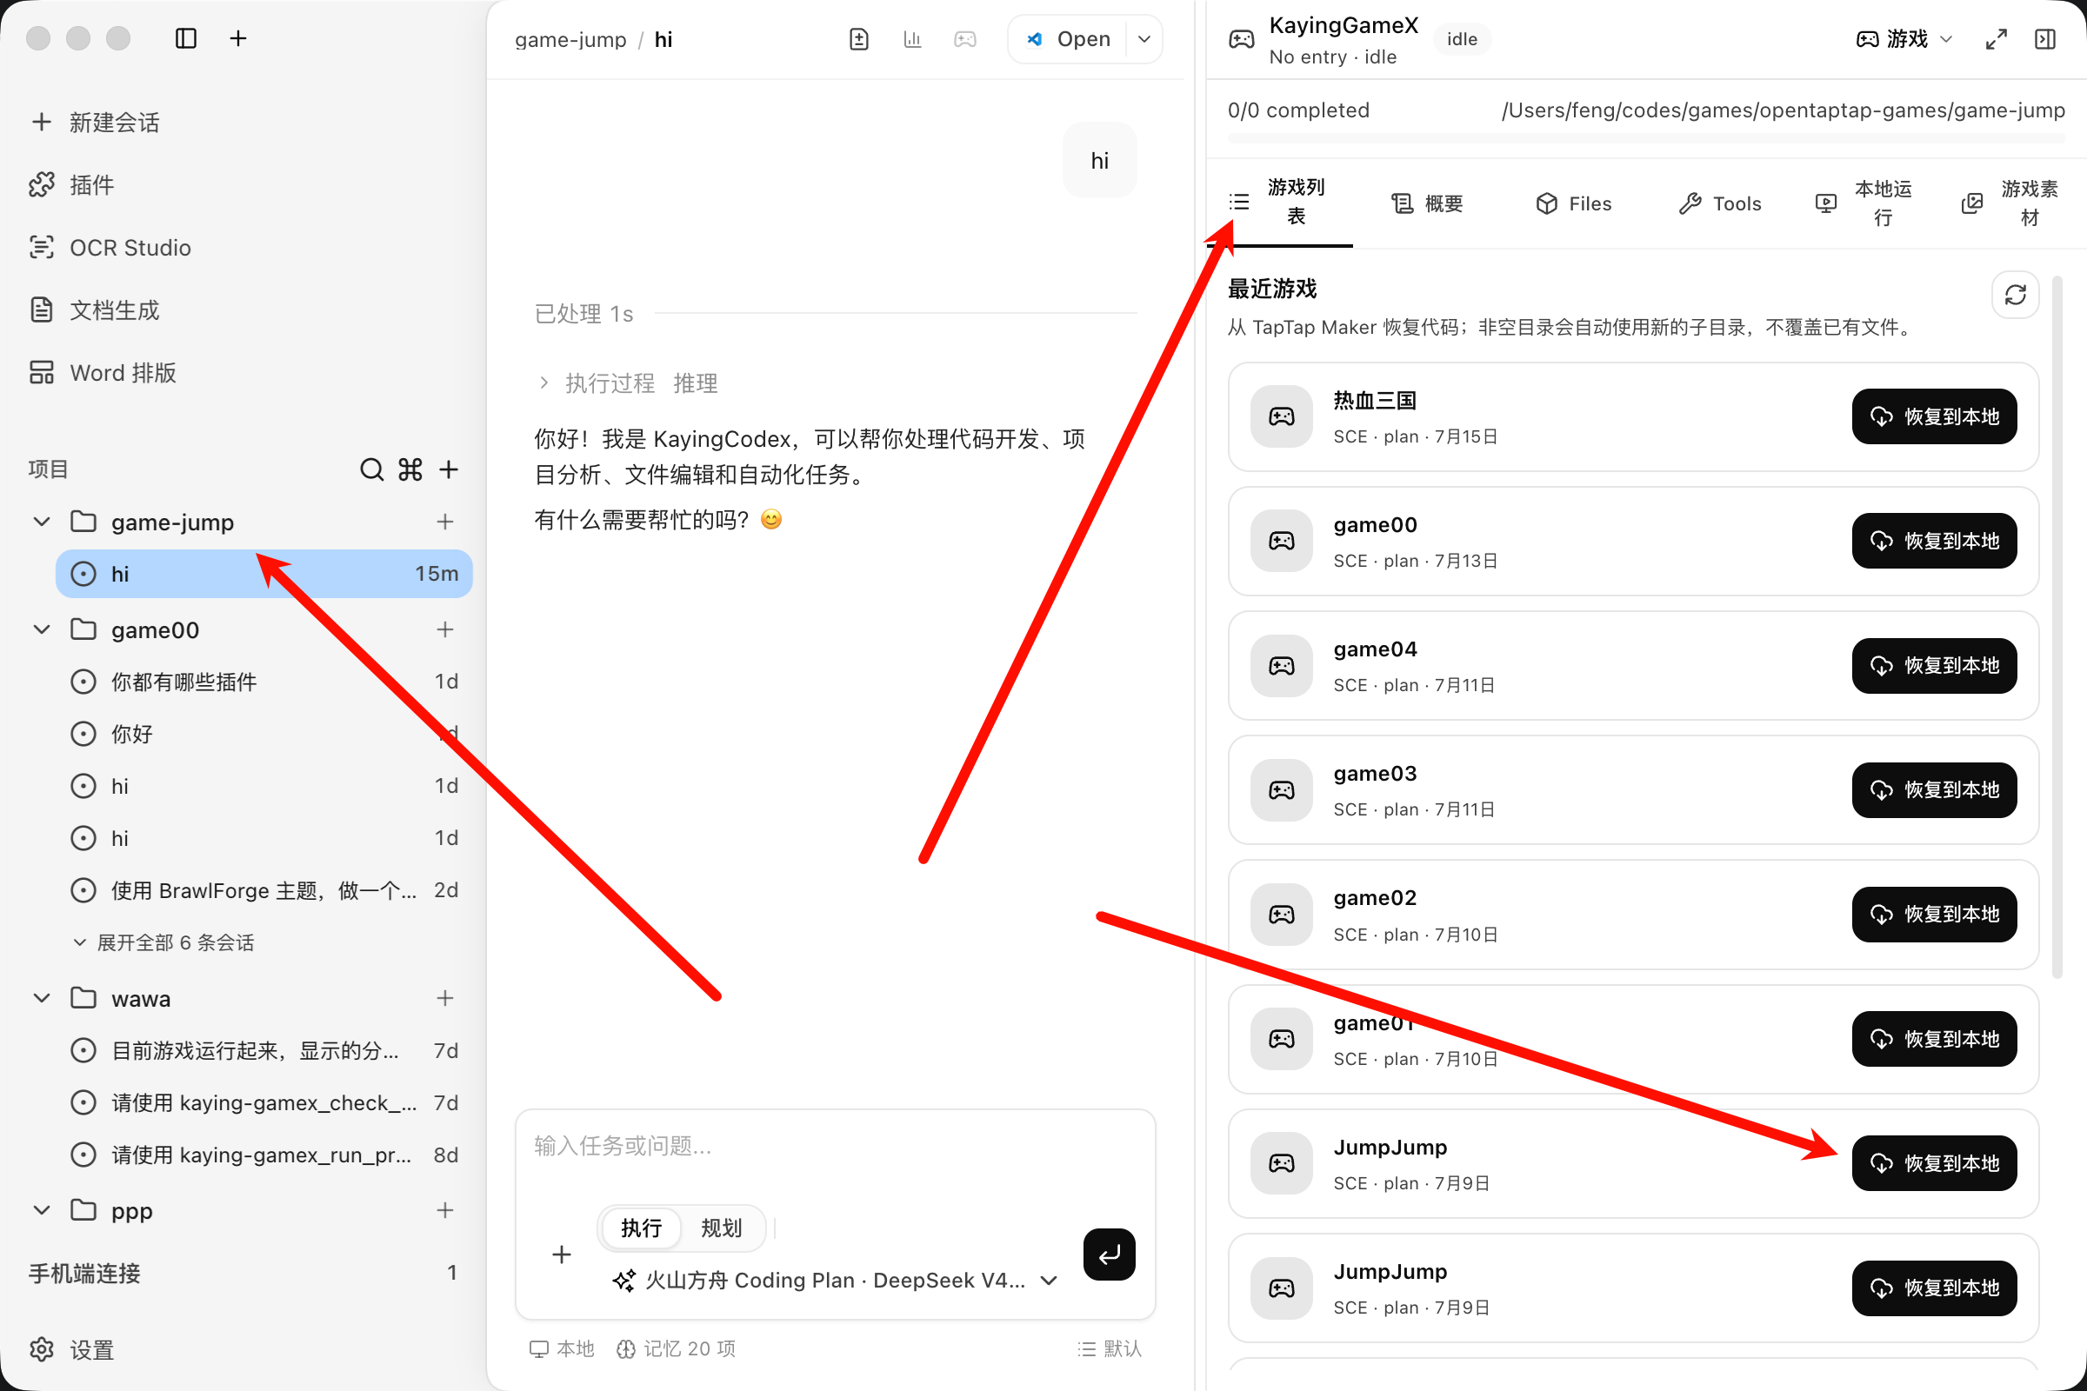Open session 目前游戏运行起来
The height and width of the screenshot is (1391, 2087).
pyautogui.click(x=264, y=1050)
